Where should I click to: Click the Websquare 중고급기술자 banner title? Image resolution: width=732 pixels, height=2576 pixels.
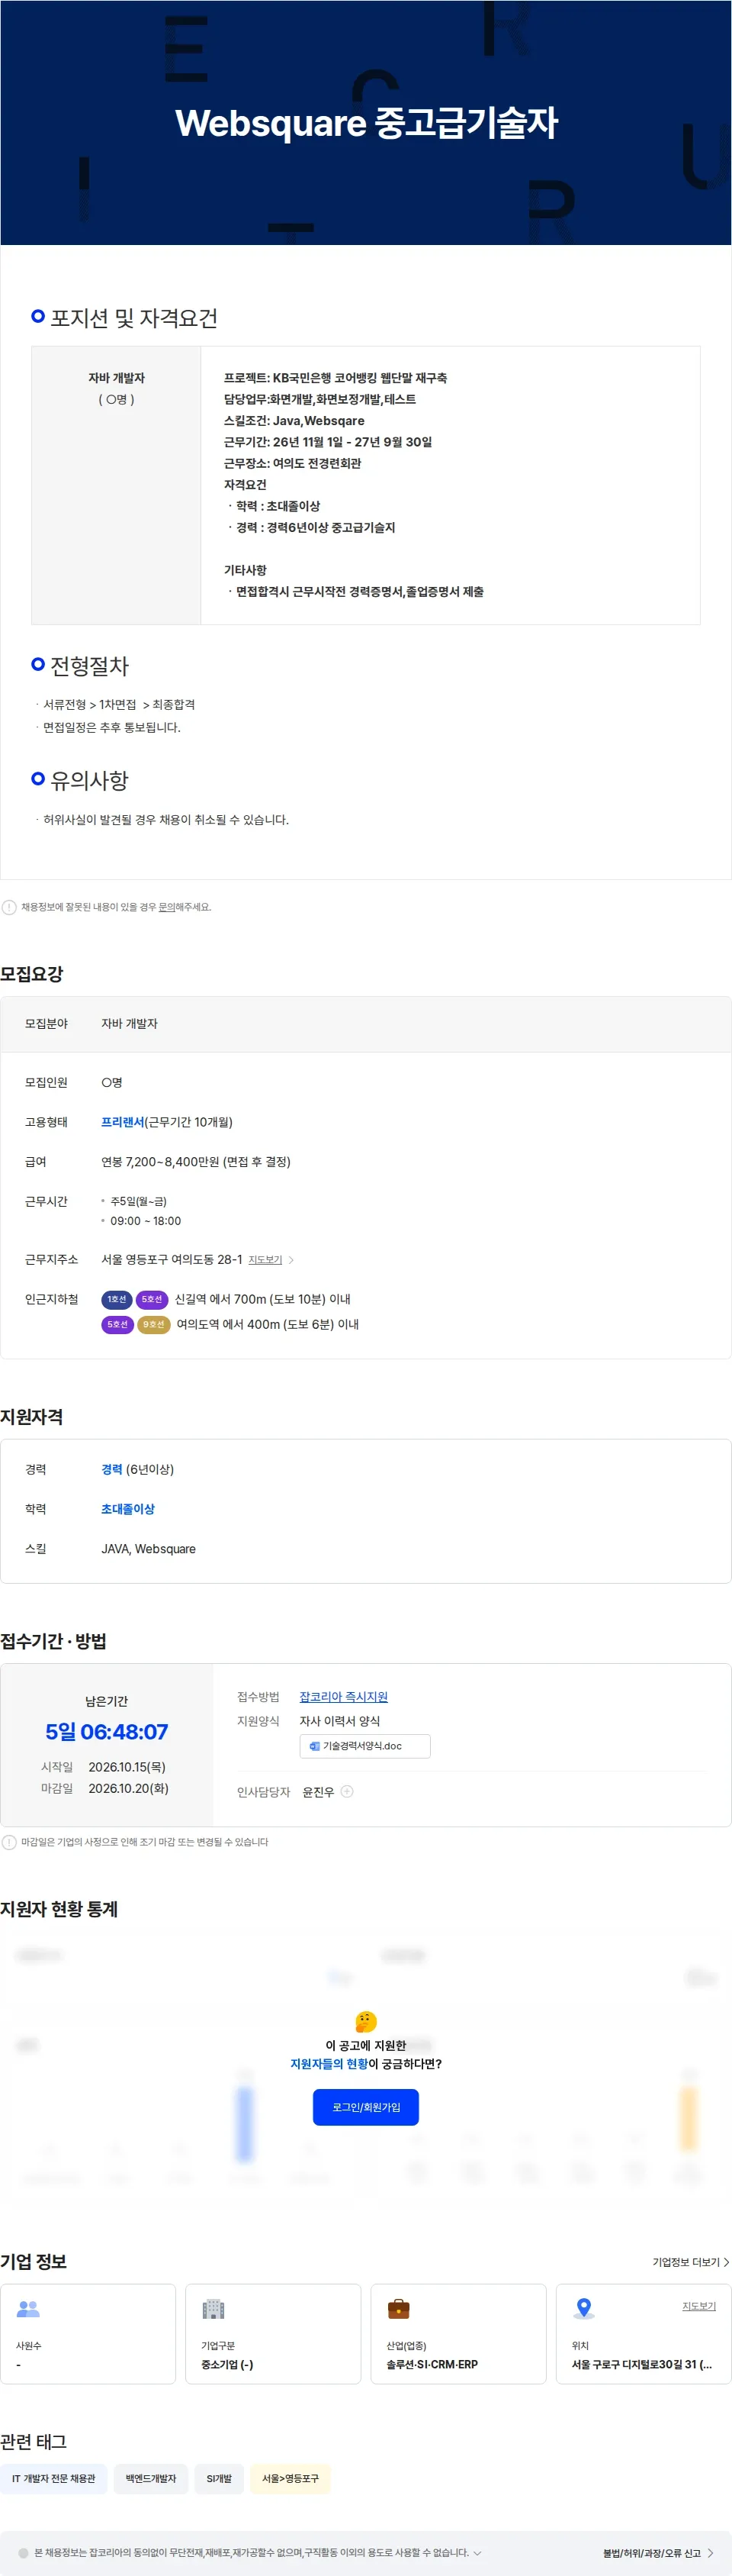click(x=365, y=122)
